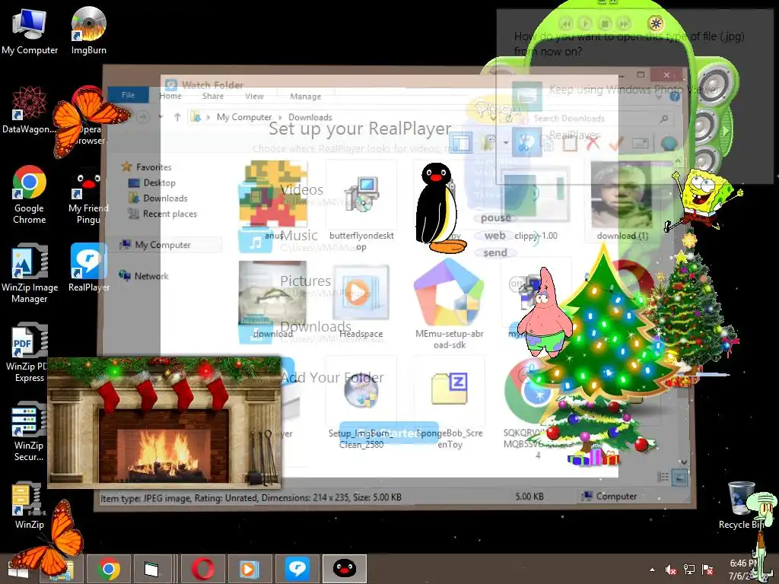Image resolution: width=779 pixels, height=584 pixels.
Task: Open the Recycle Bin
Action: [741, 506]
